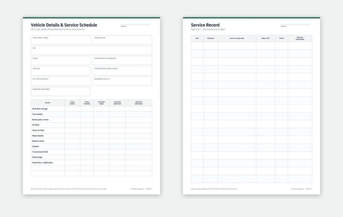Click the first 'Cost $' cell in Service Record

(x=282, y=46)
